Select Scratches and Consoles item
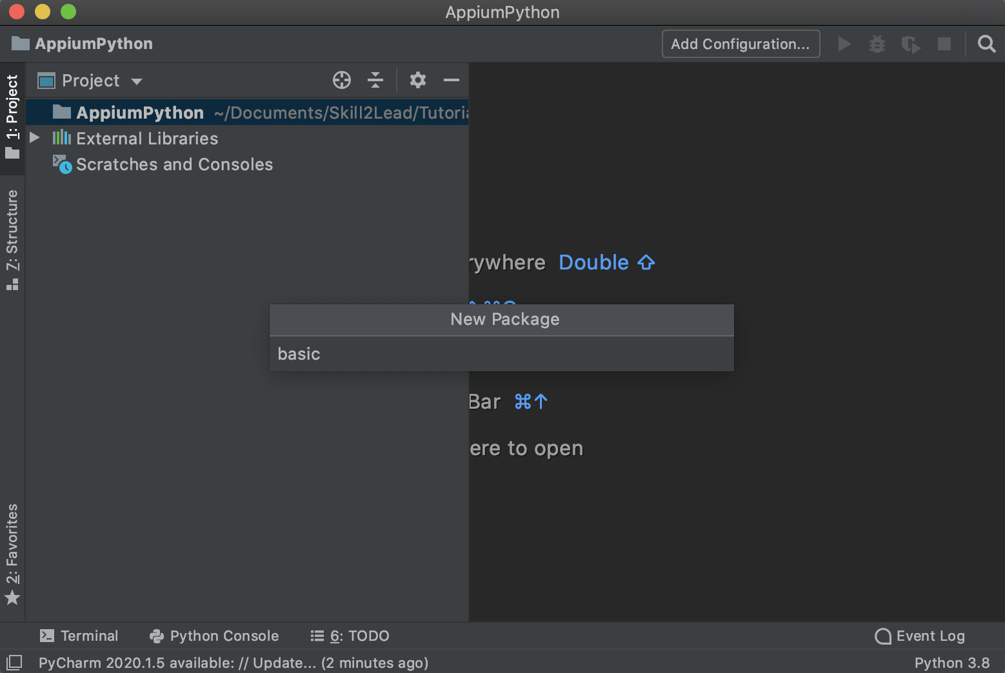This screenshot has height=673, width=1005. [174, 164]
